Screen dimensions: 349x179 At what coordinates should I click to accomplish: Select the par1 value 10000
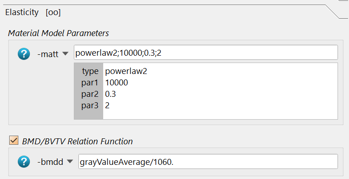click(x=116, y=83)
